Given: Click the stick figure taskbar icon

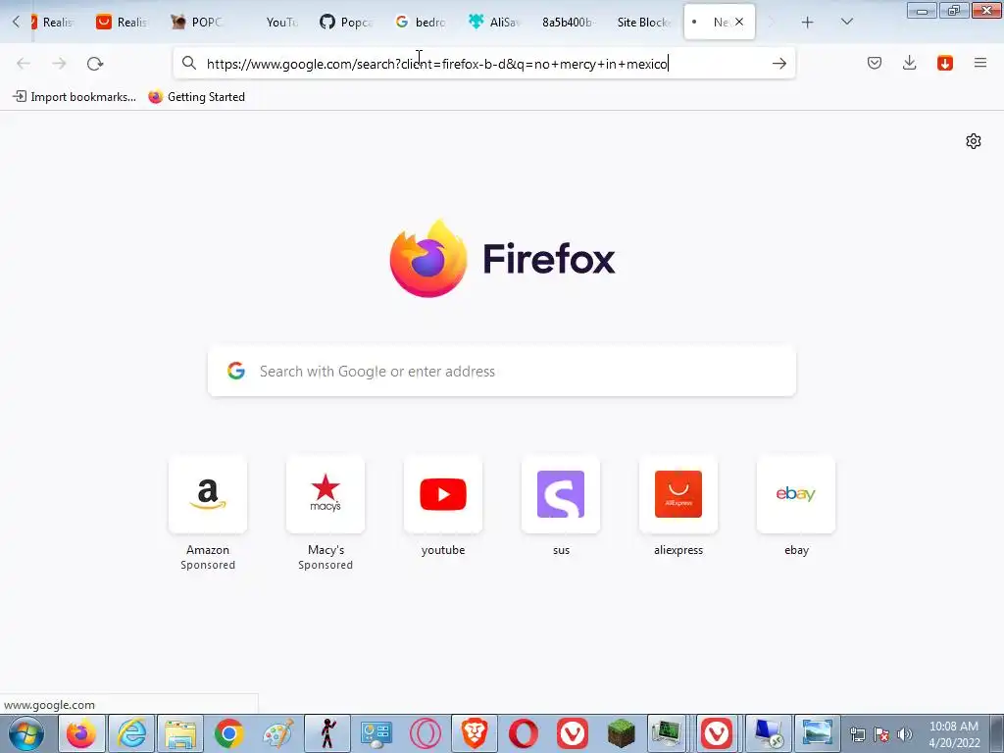Looking at the screenshot, I should [x=327, y=733].
